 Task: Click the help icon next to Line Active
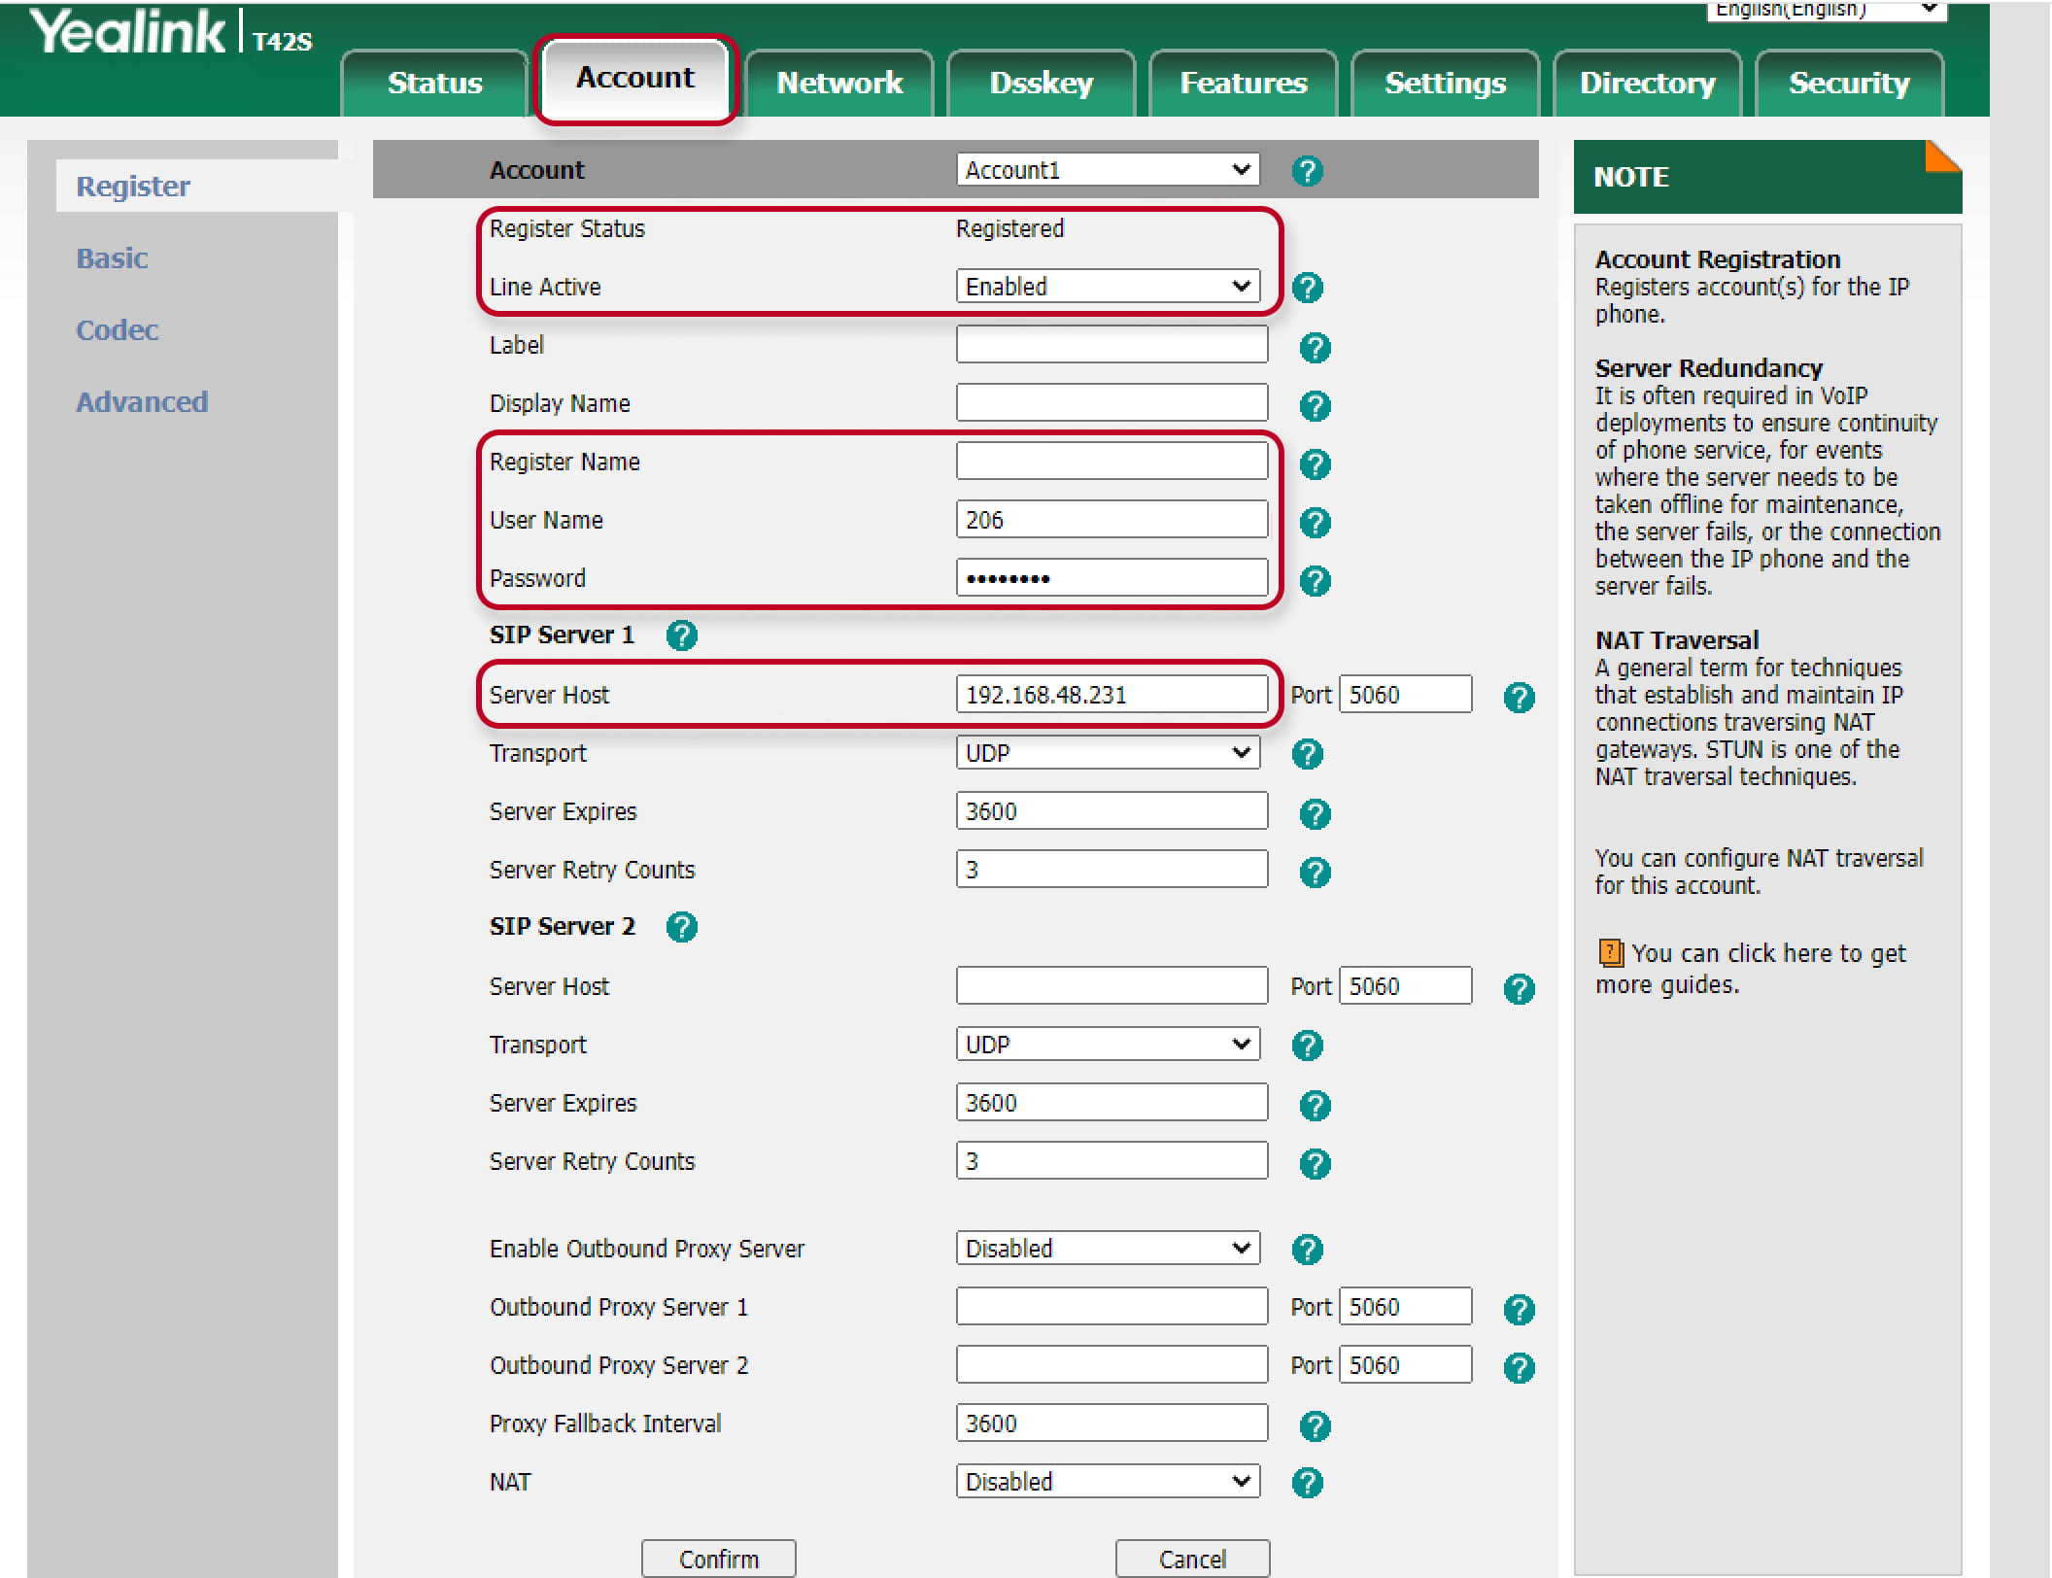click(x=1307, y=288)
